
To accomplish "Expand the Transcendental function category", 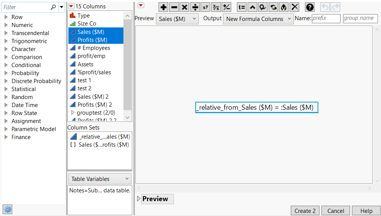I will click(6, 33).
